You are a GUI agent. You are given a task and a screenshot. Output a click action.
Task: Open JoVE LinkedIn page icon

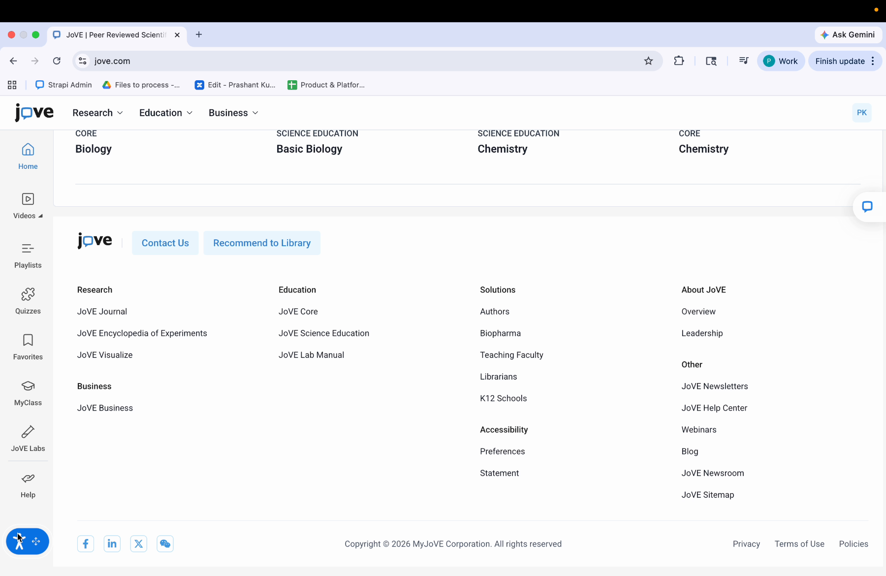(x=112, y=544)
